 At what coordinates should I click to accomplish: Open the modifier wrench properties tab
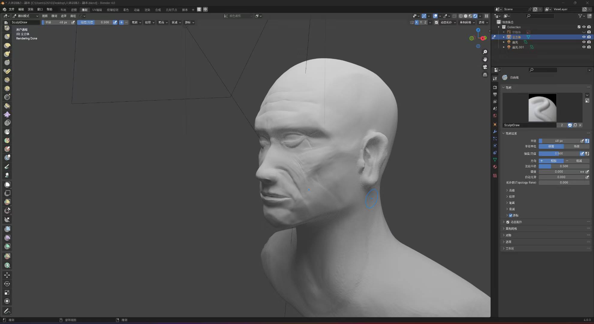tap(495, 132)
